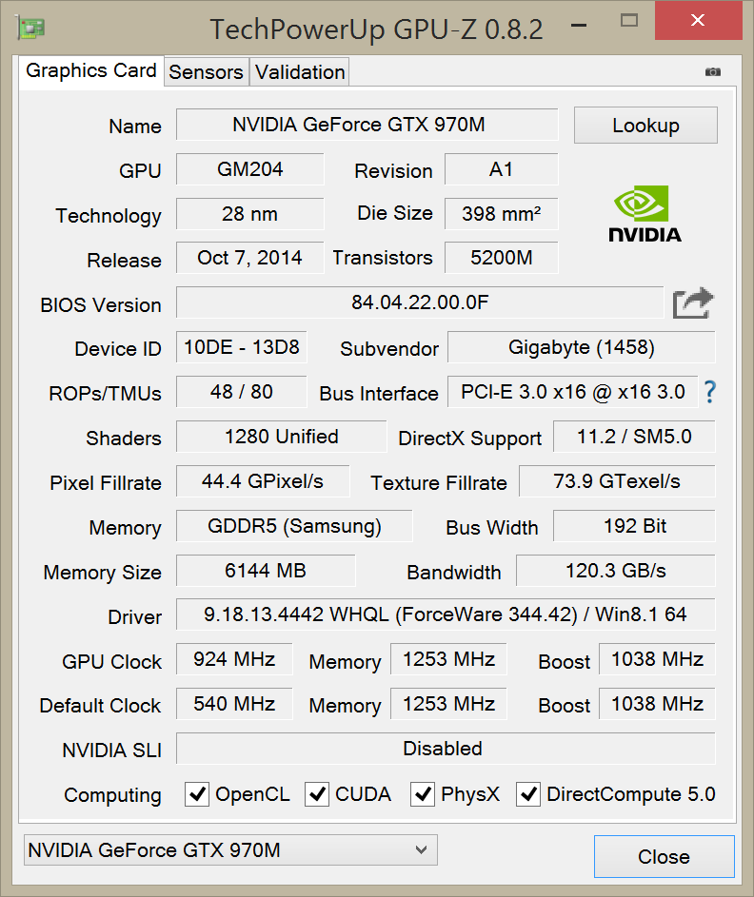Click Boost value in Default Clock row
This screenshot has height=897, width=754.
tap(657, 704)
